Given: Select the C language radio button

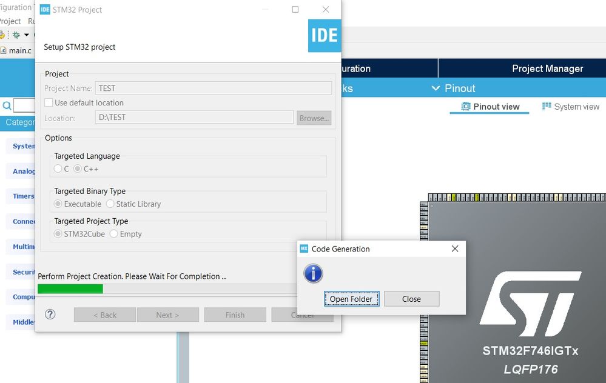Looking at the screenshot, I should (58, 168).
